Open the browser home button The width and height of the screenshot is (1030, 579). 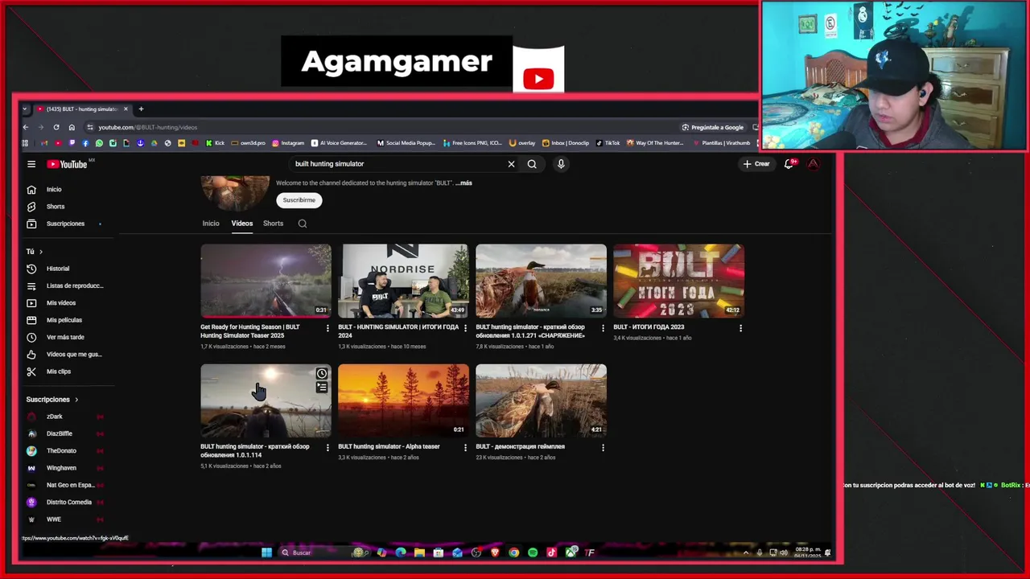pyautogui.click(x=72, y=127)
